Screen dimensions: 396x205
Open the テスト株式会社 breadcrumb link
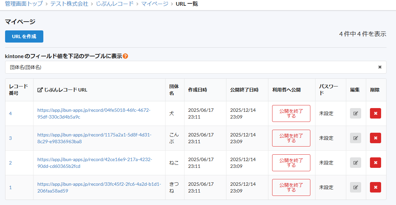coord(69,4)
